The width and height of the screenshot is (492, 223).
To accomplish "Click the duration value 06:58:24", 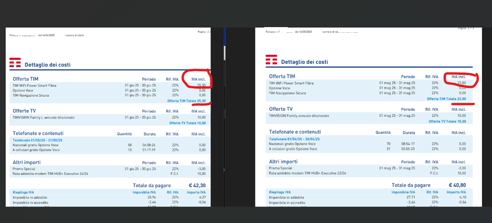I will (x=149, y=145).
